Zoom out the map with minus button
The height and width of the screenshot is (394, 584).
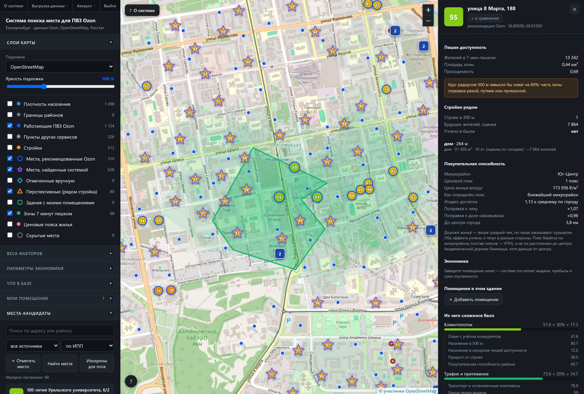428,21
